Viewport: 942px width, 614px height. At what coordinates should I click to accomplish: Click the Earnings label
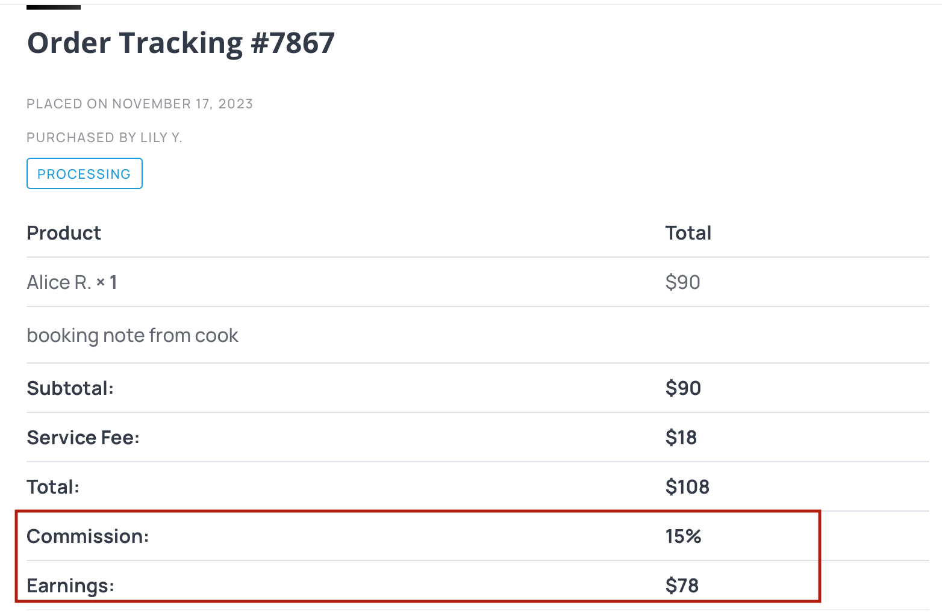70,586
